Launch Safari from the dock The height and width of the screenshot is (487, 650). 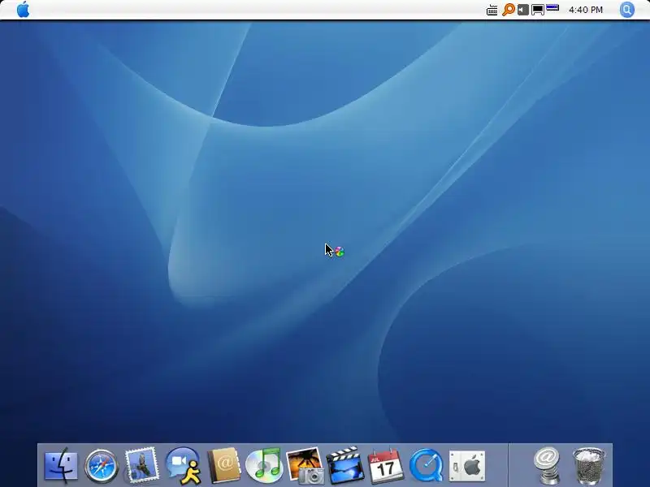point(101,466)
